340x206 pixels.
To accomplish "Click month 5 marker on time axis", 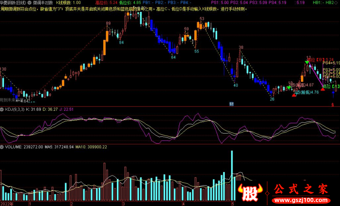I will point(232,203).
